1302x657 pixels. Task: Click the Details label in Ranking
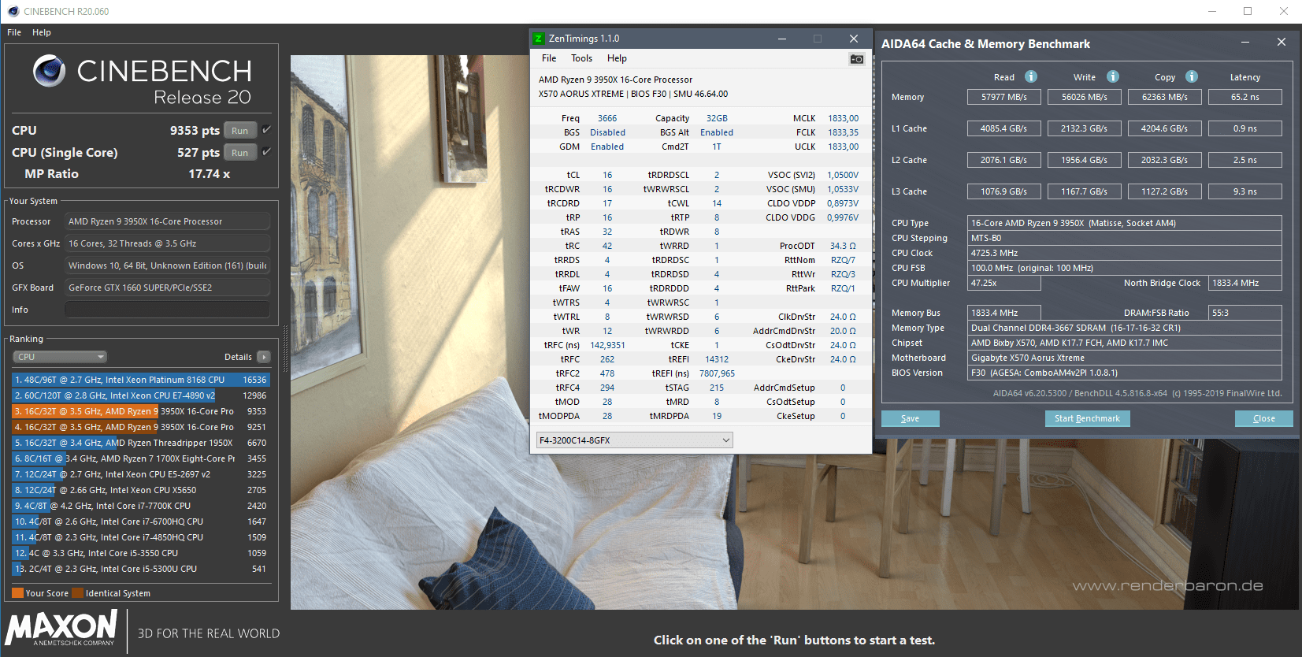(x=238, y=357)
